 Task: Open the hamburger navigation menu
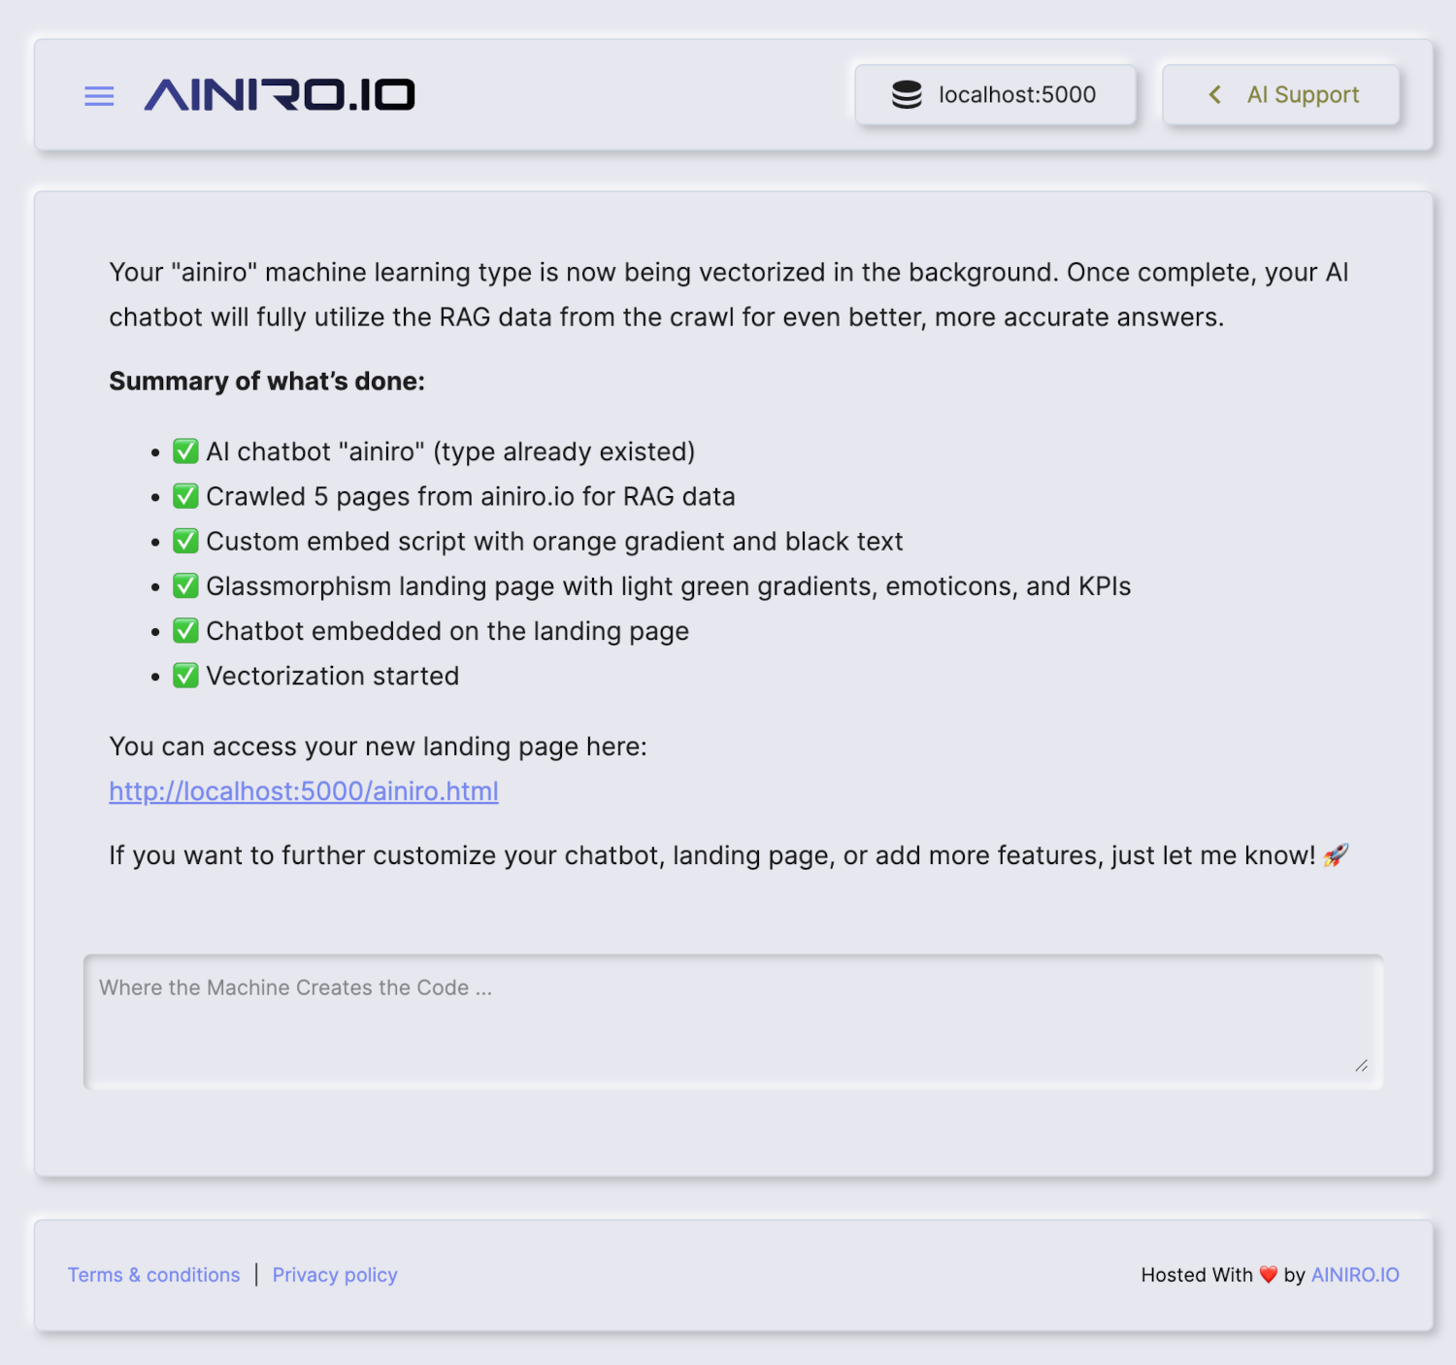99,96
